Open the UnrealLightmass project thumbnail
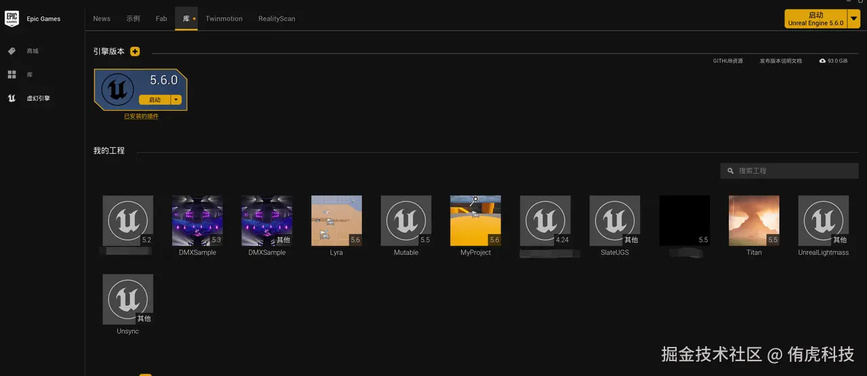Image resolution: width=867 pixels, height=376 pixels. click(x=824, y=220)
